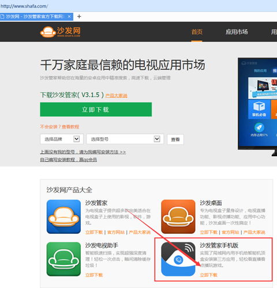Click the 装机必备 box icon on TV
Image resolution: width=277 pixels, height=288 pixels.
pyautogui.click(x=259, y=109)
